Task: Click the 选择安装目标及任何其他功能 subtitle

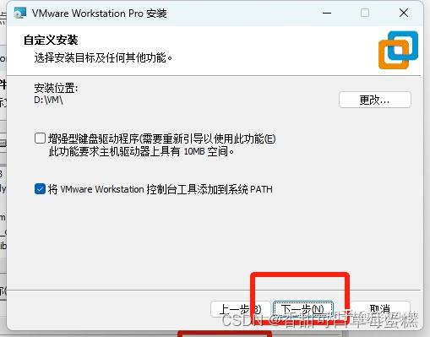Action: tap(103, 58)
